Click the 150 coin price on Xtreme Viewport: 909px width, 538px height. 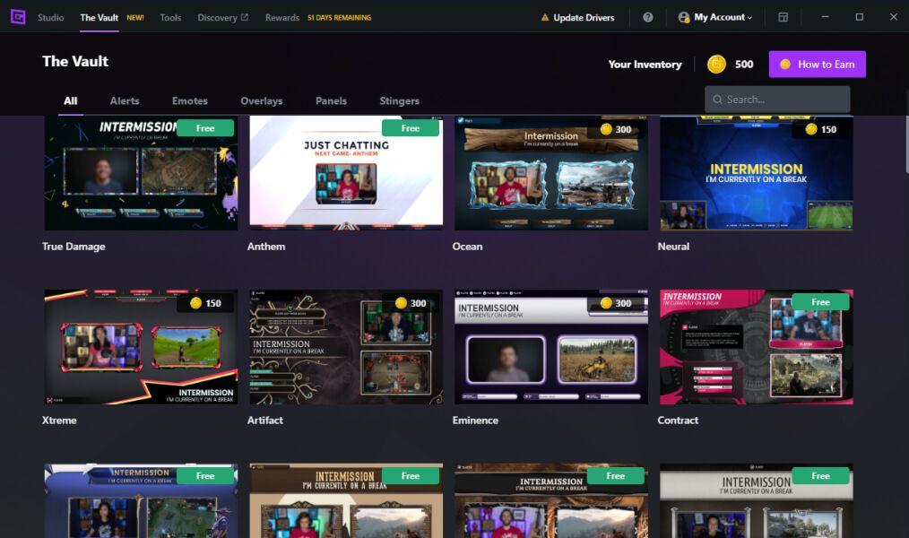[x=206, y=303]
